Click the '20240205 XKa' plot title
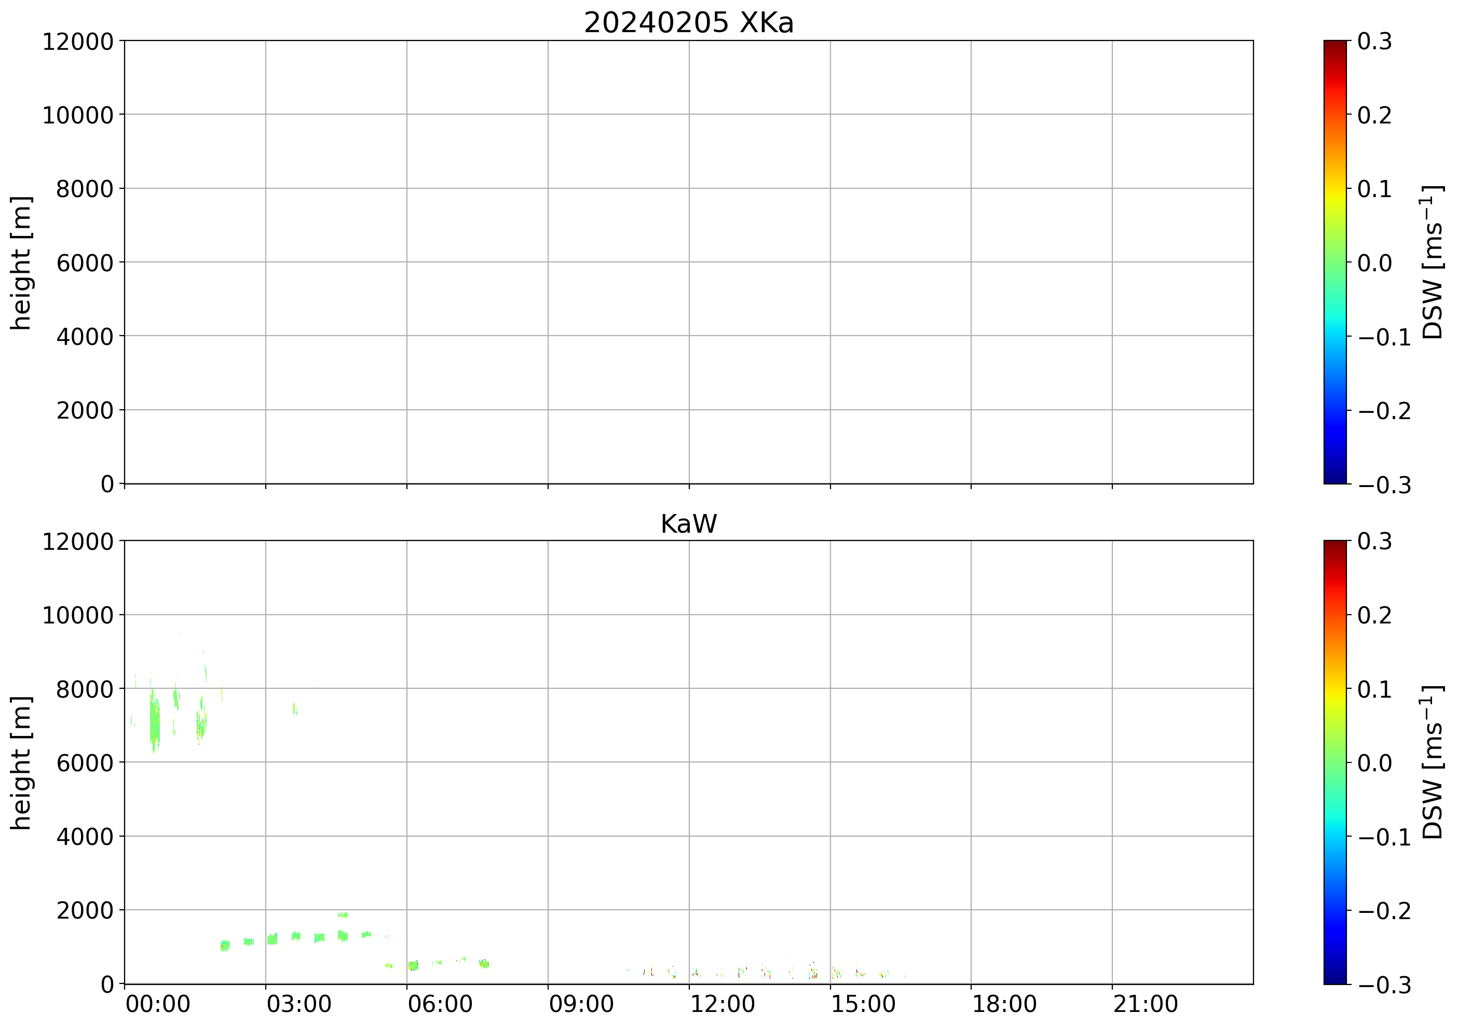1458x1027 pixels. tap(688, 23)
